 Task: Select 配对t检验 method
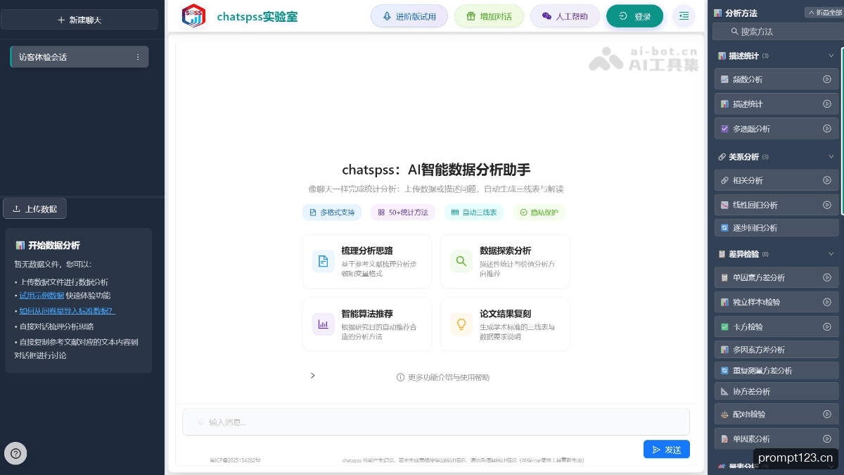click(776, 414)
